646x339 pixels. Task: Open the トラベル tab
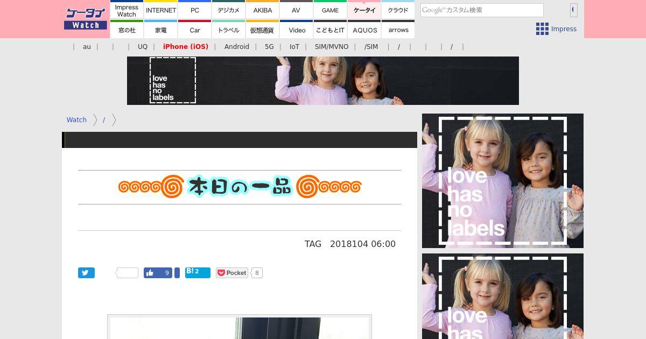click(x=229, y=30)
